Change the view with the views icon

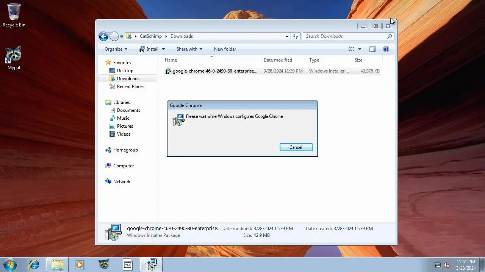pos(351,49)
